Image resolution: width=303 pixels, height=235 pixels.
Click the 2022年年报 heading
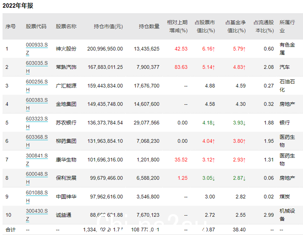tap(18, 6)
